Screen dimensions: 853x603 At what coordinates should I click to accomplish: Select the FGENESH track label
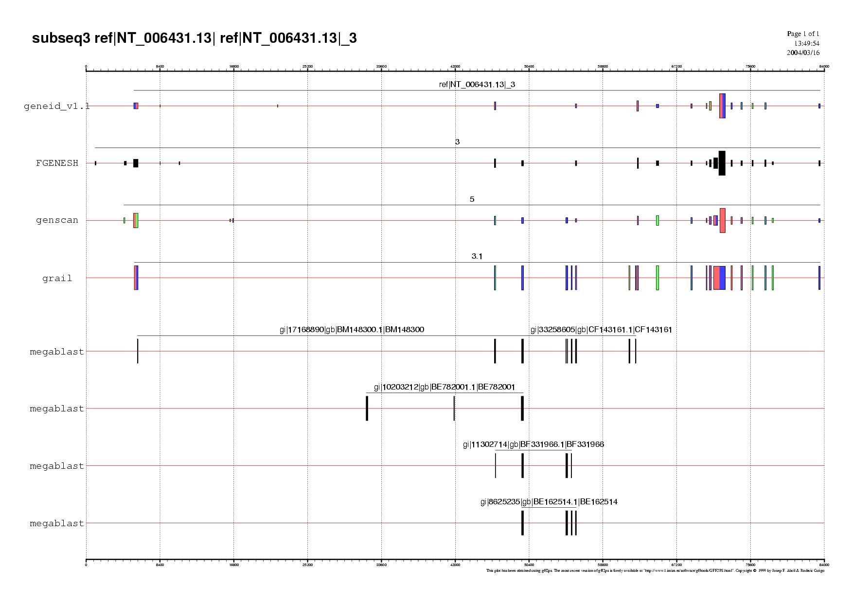pyautogui.click(x=57, y=163)
